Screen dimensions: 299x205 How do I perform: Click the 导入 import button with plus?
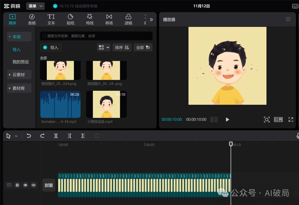click(51, 47)
